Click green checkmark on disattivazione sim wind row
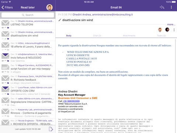The height and width of the screenshot is (133, 177). 5,39
